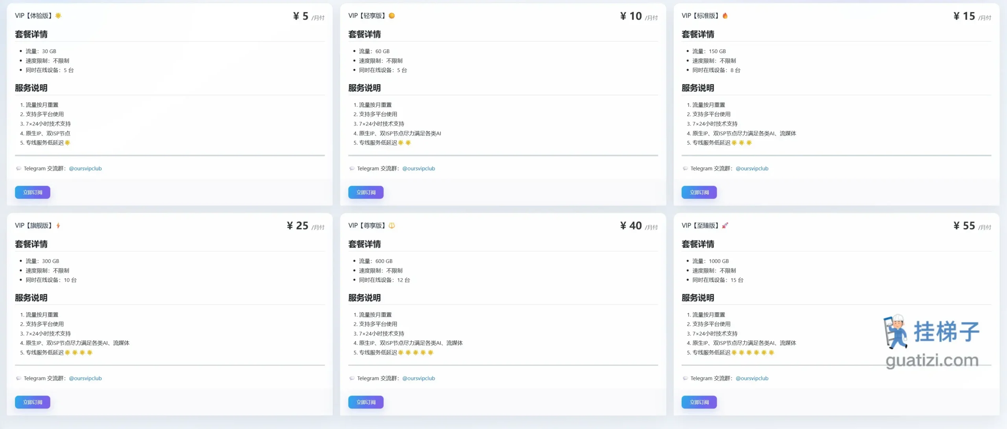Click the speech bubble icon in 标准版 card
This screenshot has width=1007, height=429.
(685, 169)
